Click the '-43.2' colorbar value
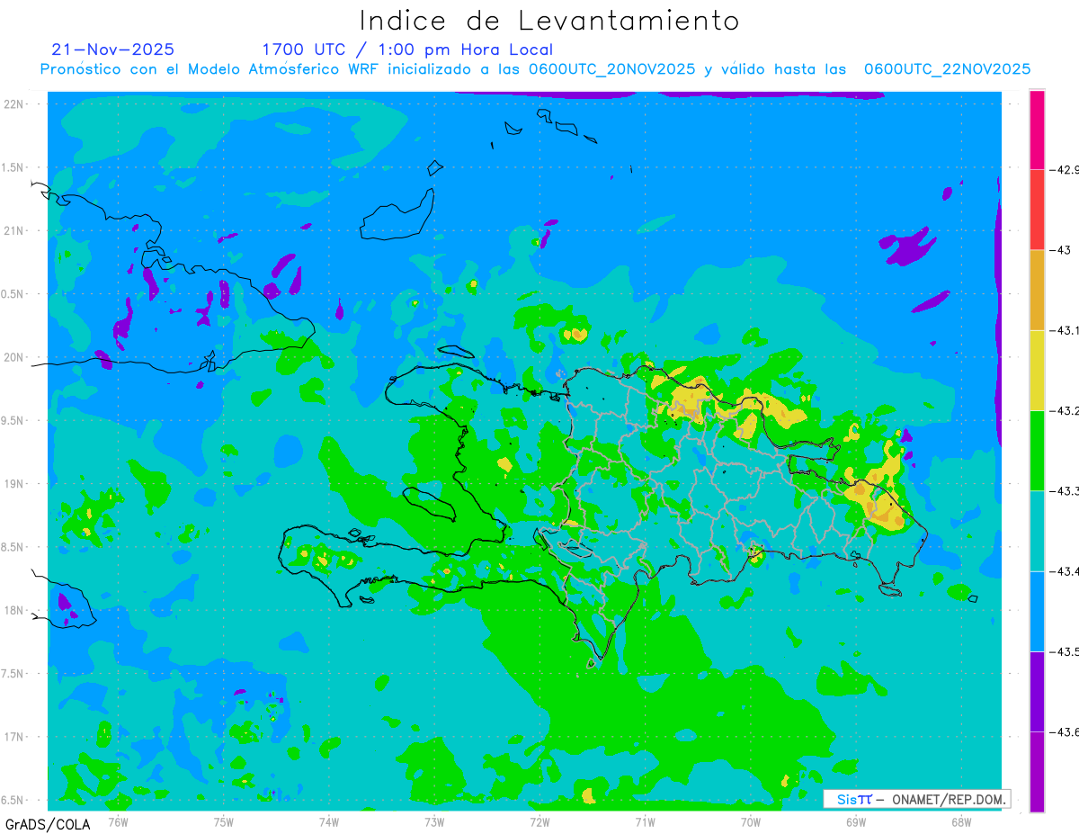Viewport: 1079px width, 834px height. tap(1066, 410)
